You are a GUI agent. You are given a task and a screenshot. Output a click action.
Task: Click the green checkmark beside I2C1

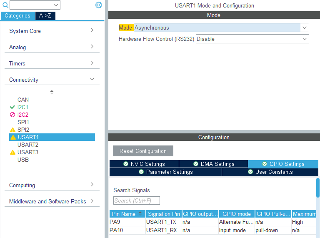pos(12,107)
